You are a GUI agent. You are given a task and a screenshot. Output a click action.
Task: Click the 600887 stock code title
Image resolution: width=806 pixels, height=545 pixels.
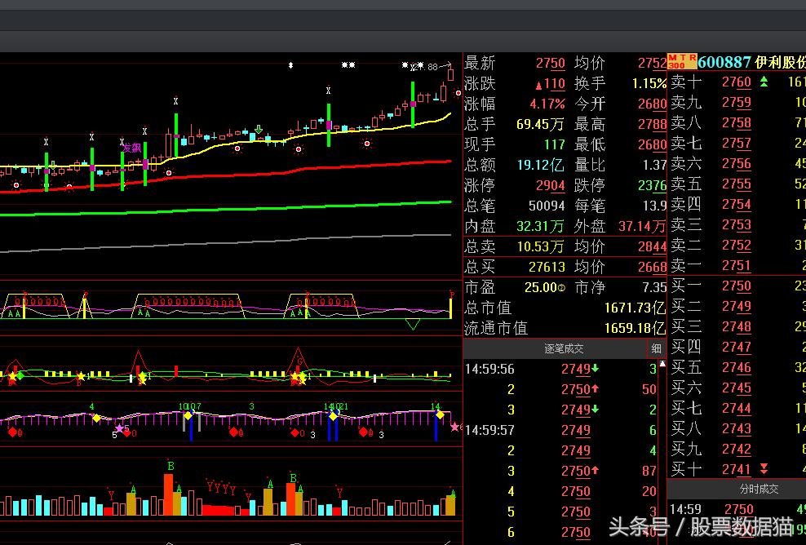pos(724,62)
